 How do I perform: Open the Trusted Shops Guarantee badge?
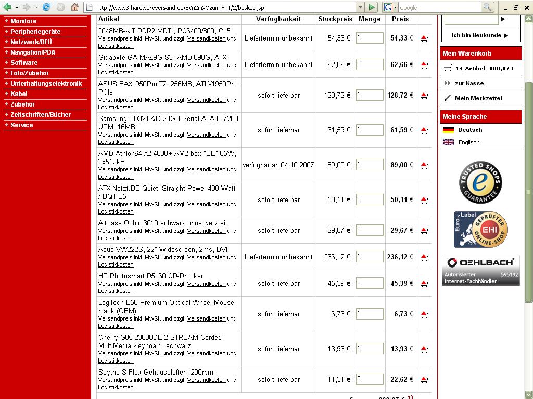[480, 182]
